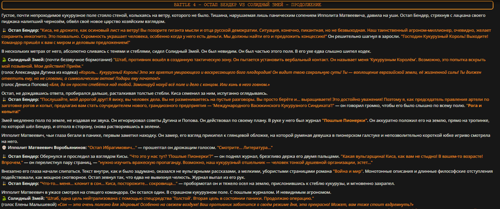Click snake icon before "Штаб, одна цель нейтрализована"
The width and height of the screenshot is (500, 209).
(x=4, y=199)
